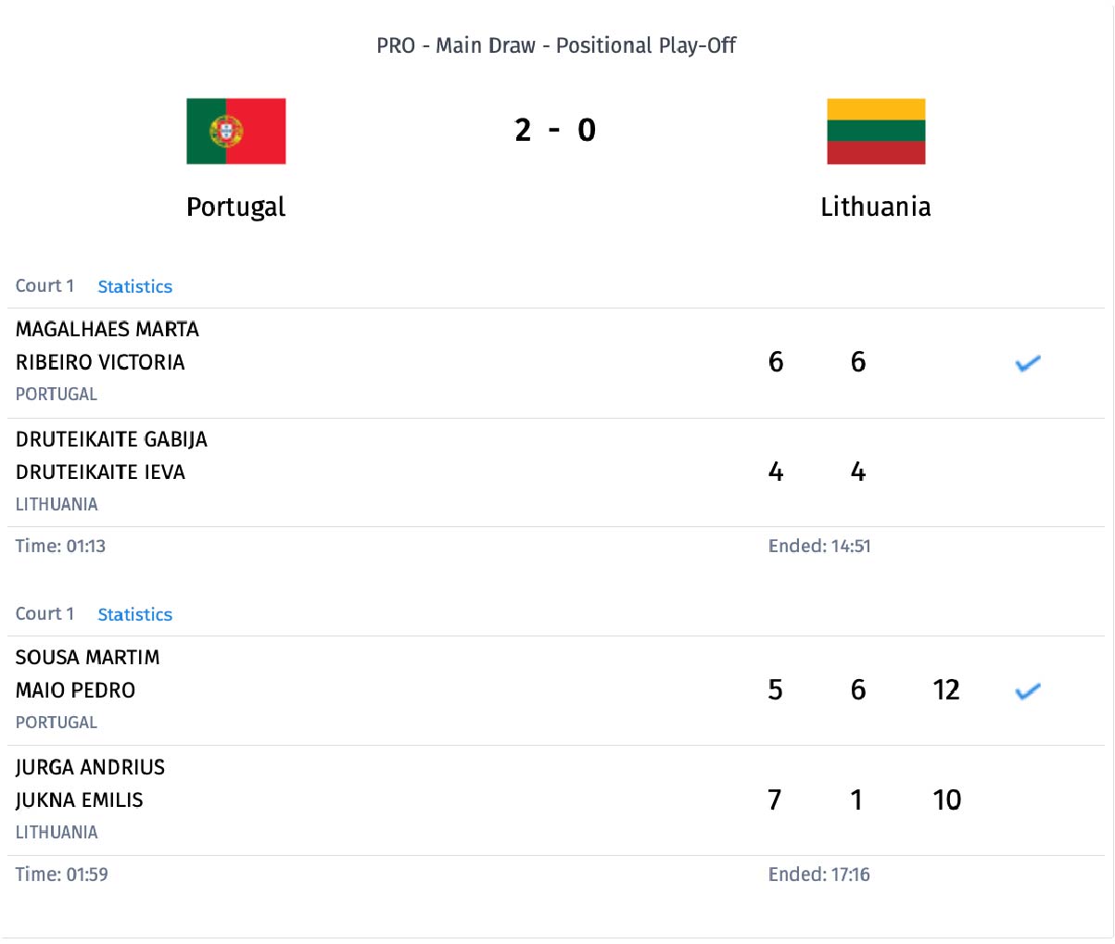Select the Portugal team name
The height and width of the screenshot is (944, 1115).
235,207
